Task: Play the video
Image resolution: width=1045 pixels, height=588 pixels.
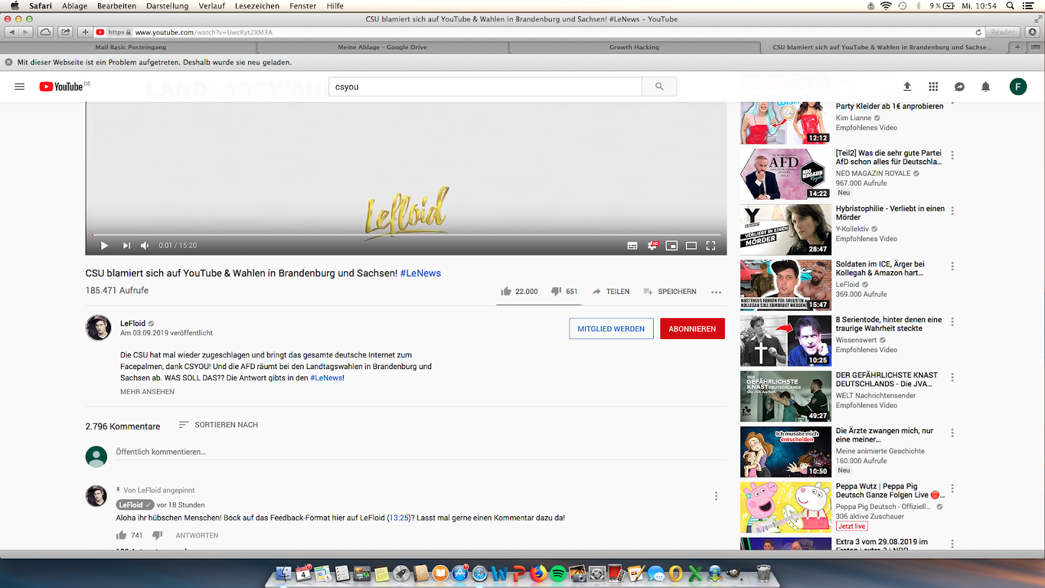Action: click(104, 246)
